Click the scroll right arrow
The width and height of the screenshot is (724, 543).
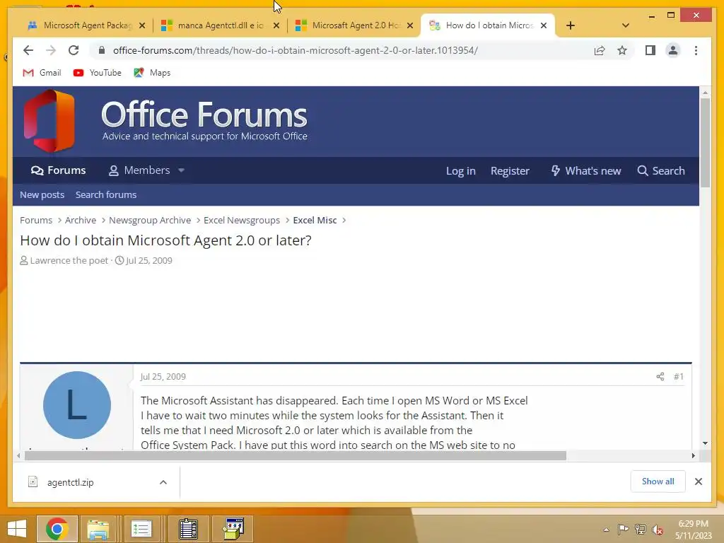click(x=693, y=456)
